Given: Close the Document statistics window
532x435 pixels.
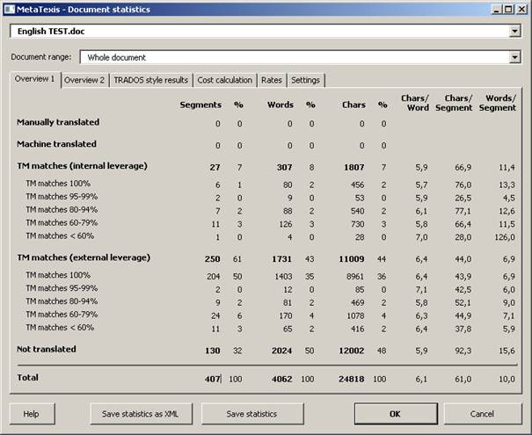Looking at the screenshot, I should 521,9.
